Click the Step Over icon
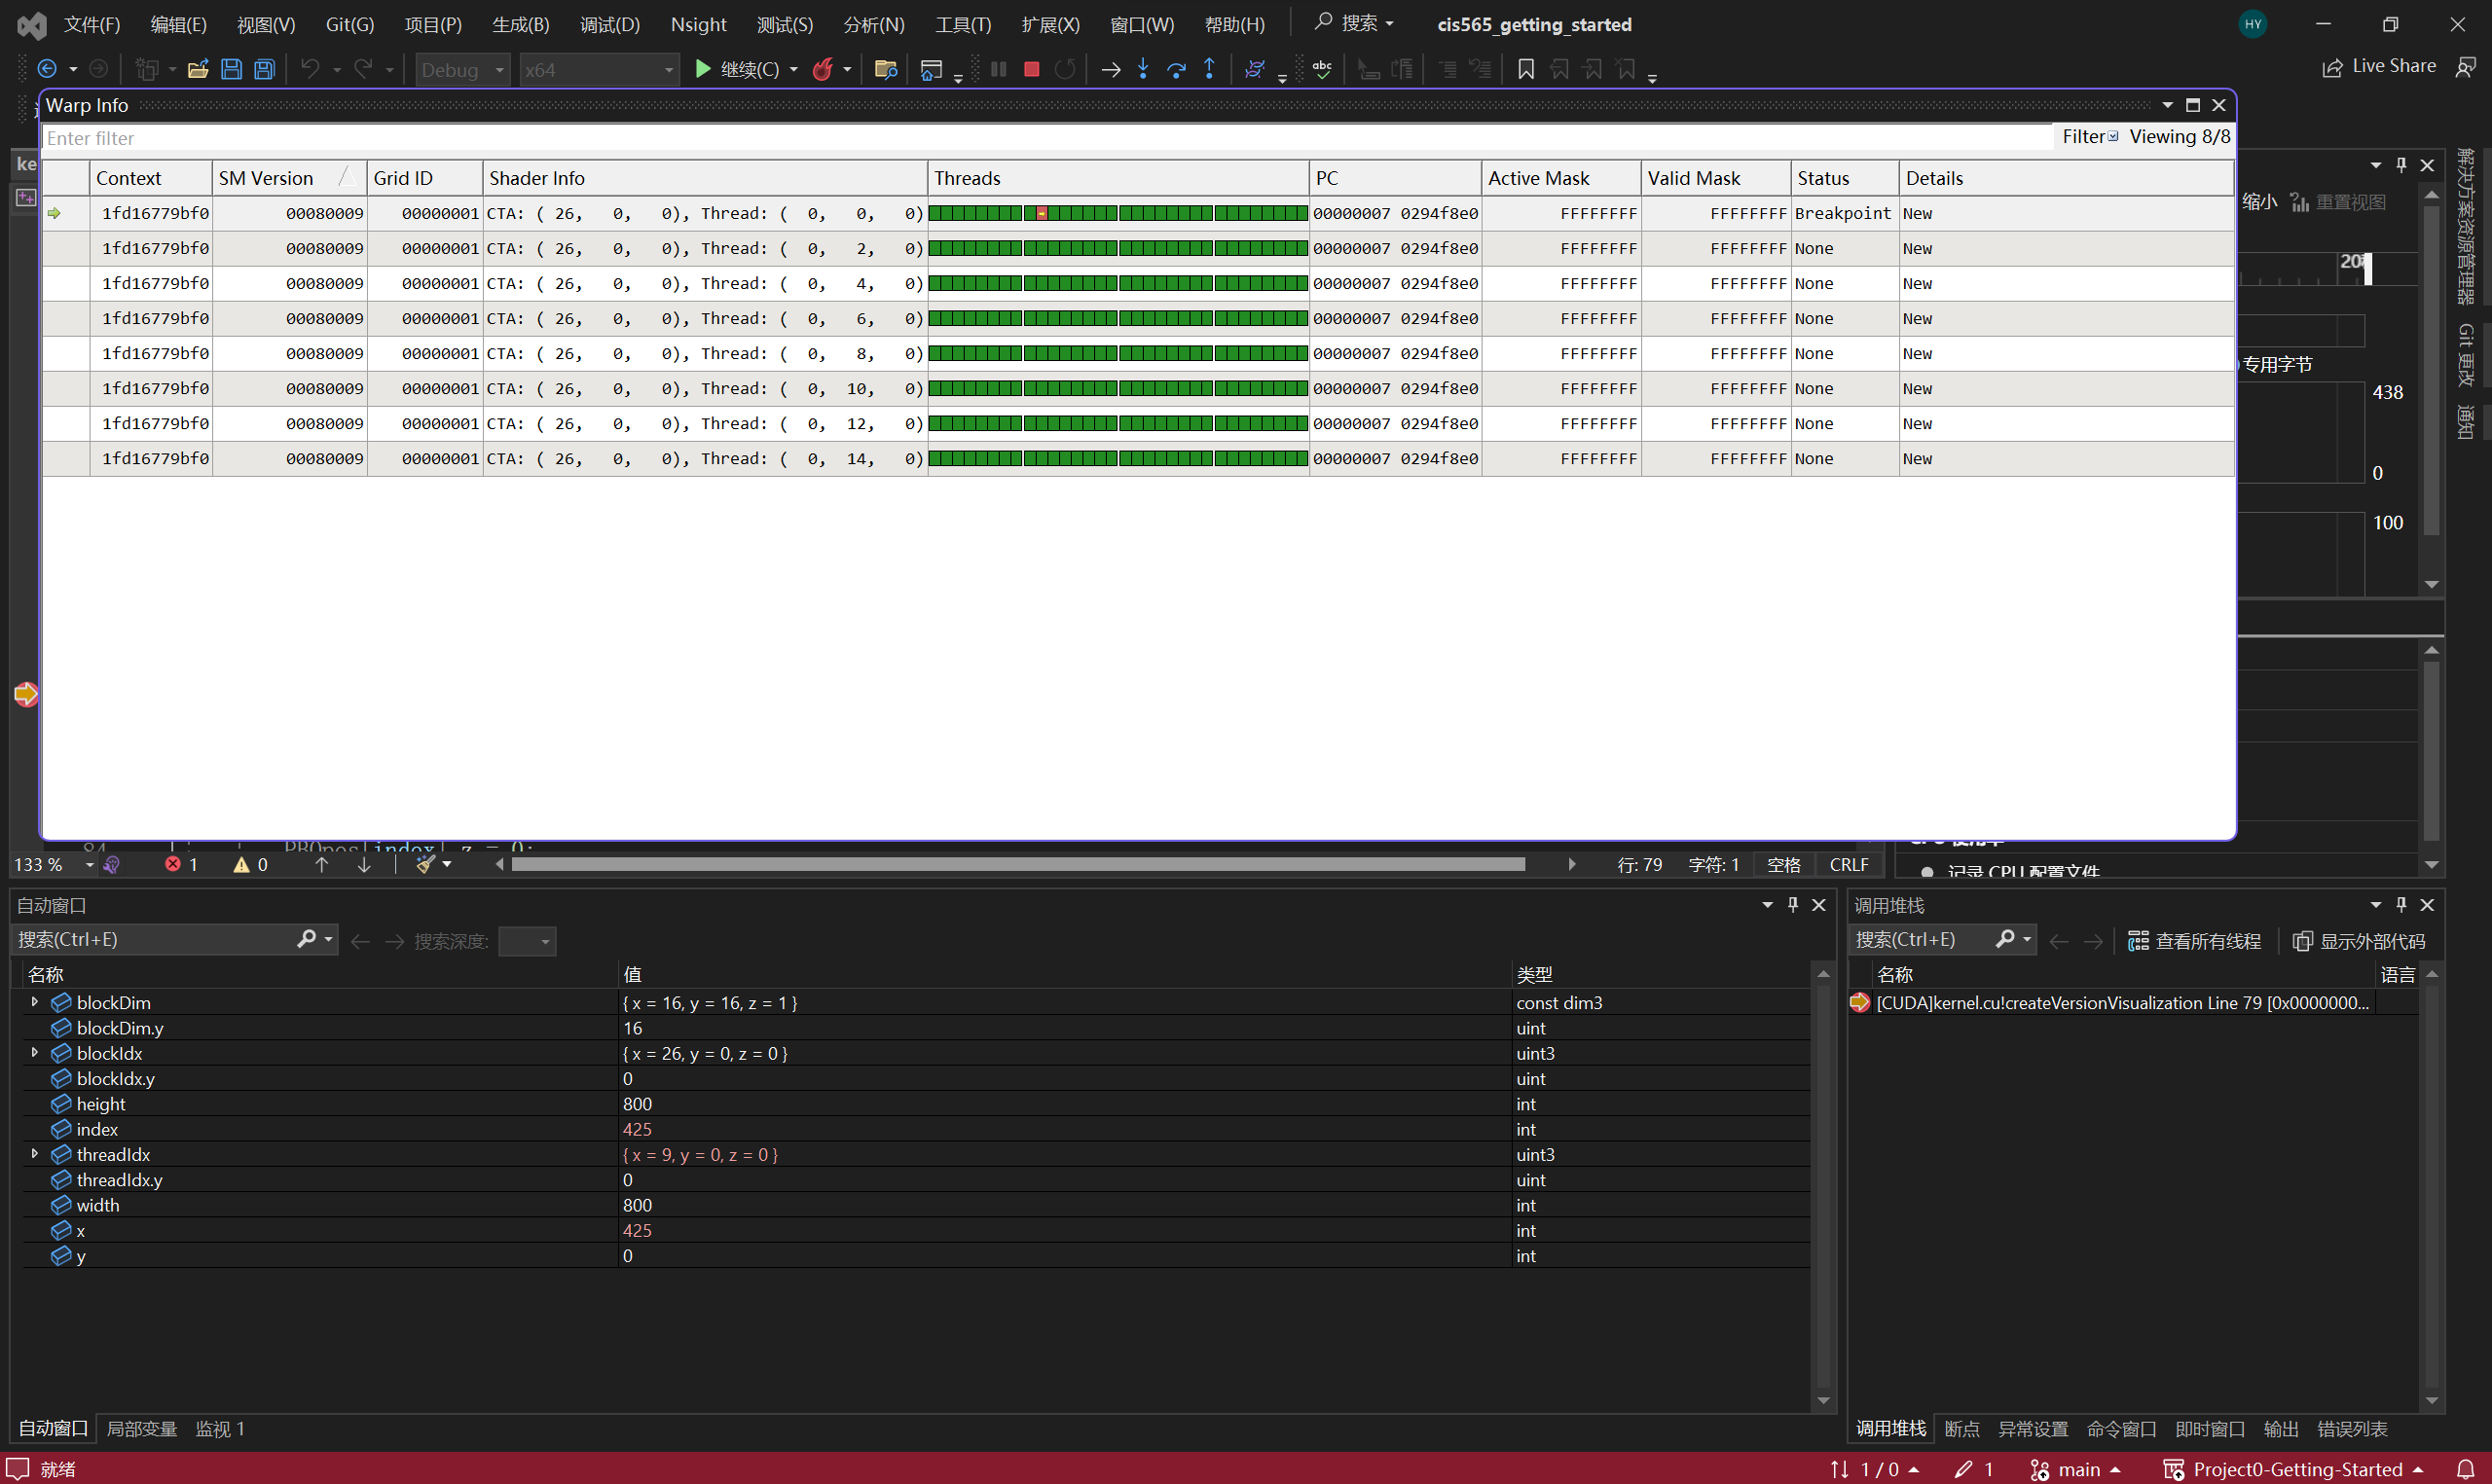This screenshot has height=1484, width=2492. [1176, 69]
